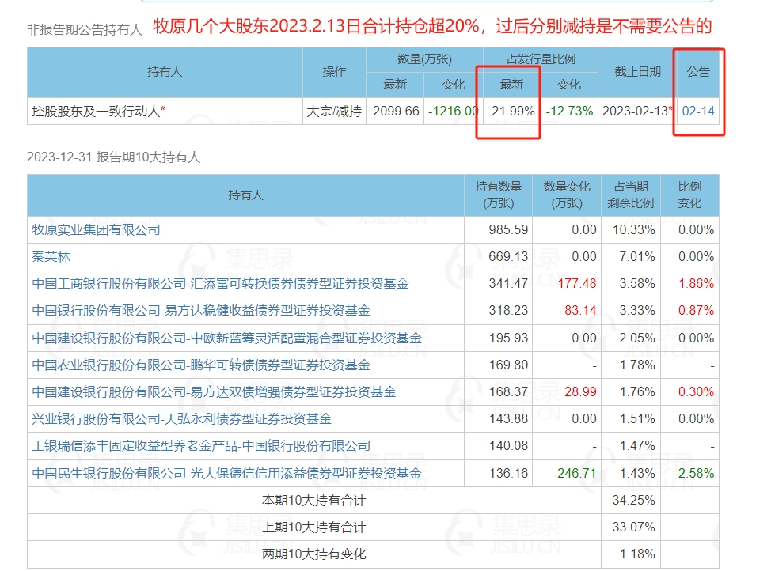Open 中欧新蓝筹灵活配置混合型证券投资基金 holder link
Viewport: 771px width, 571px height.
tap(226, 338)
